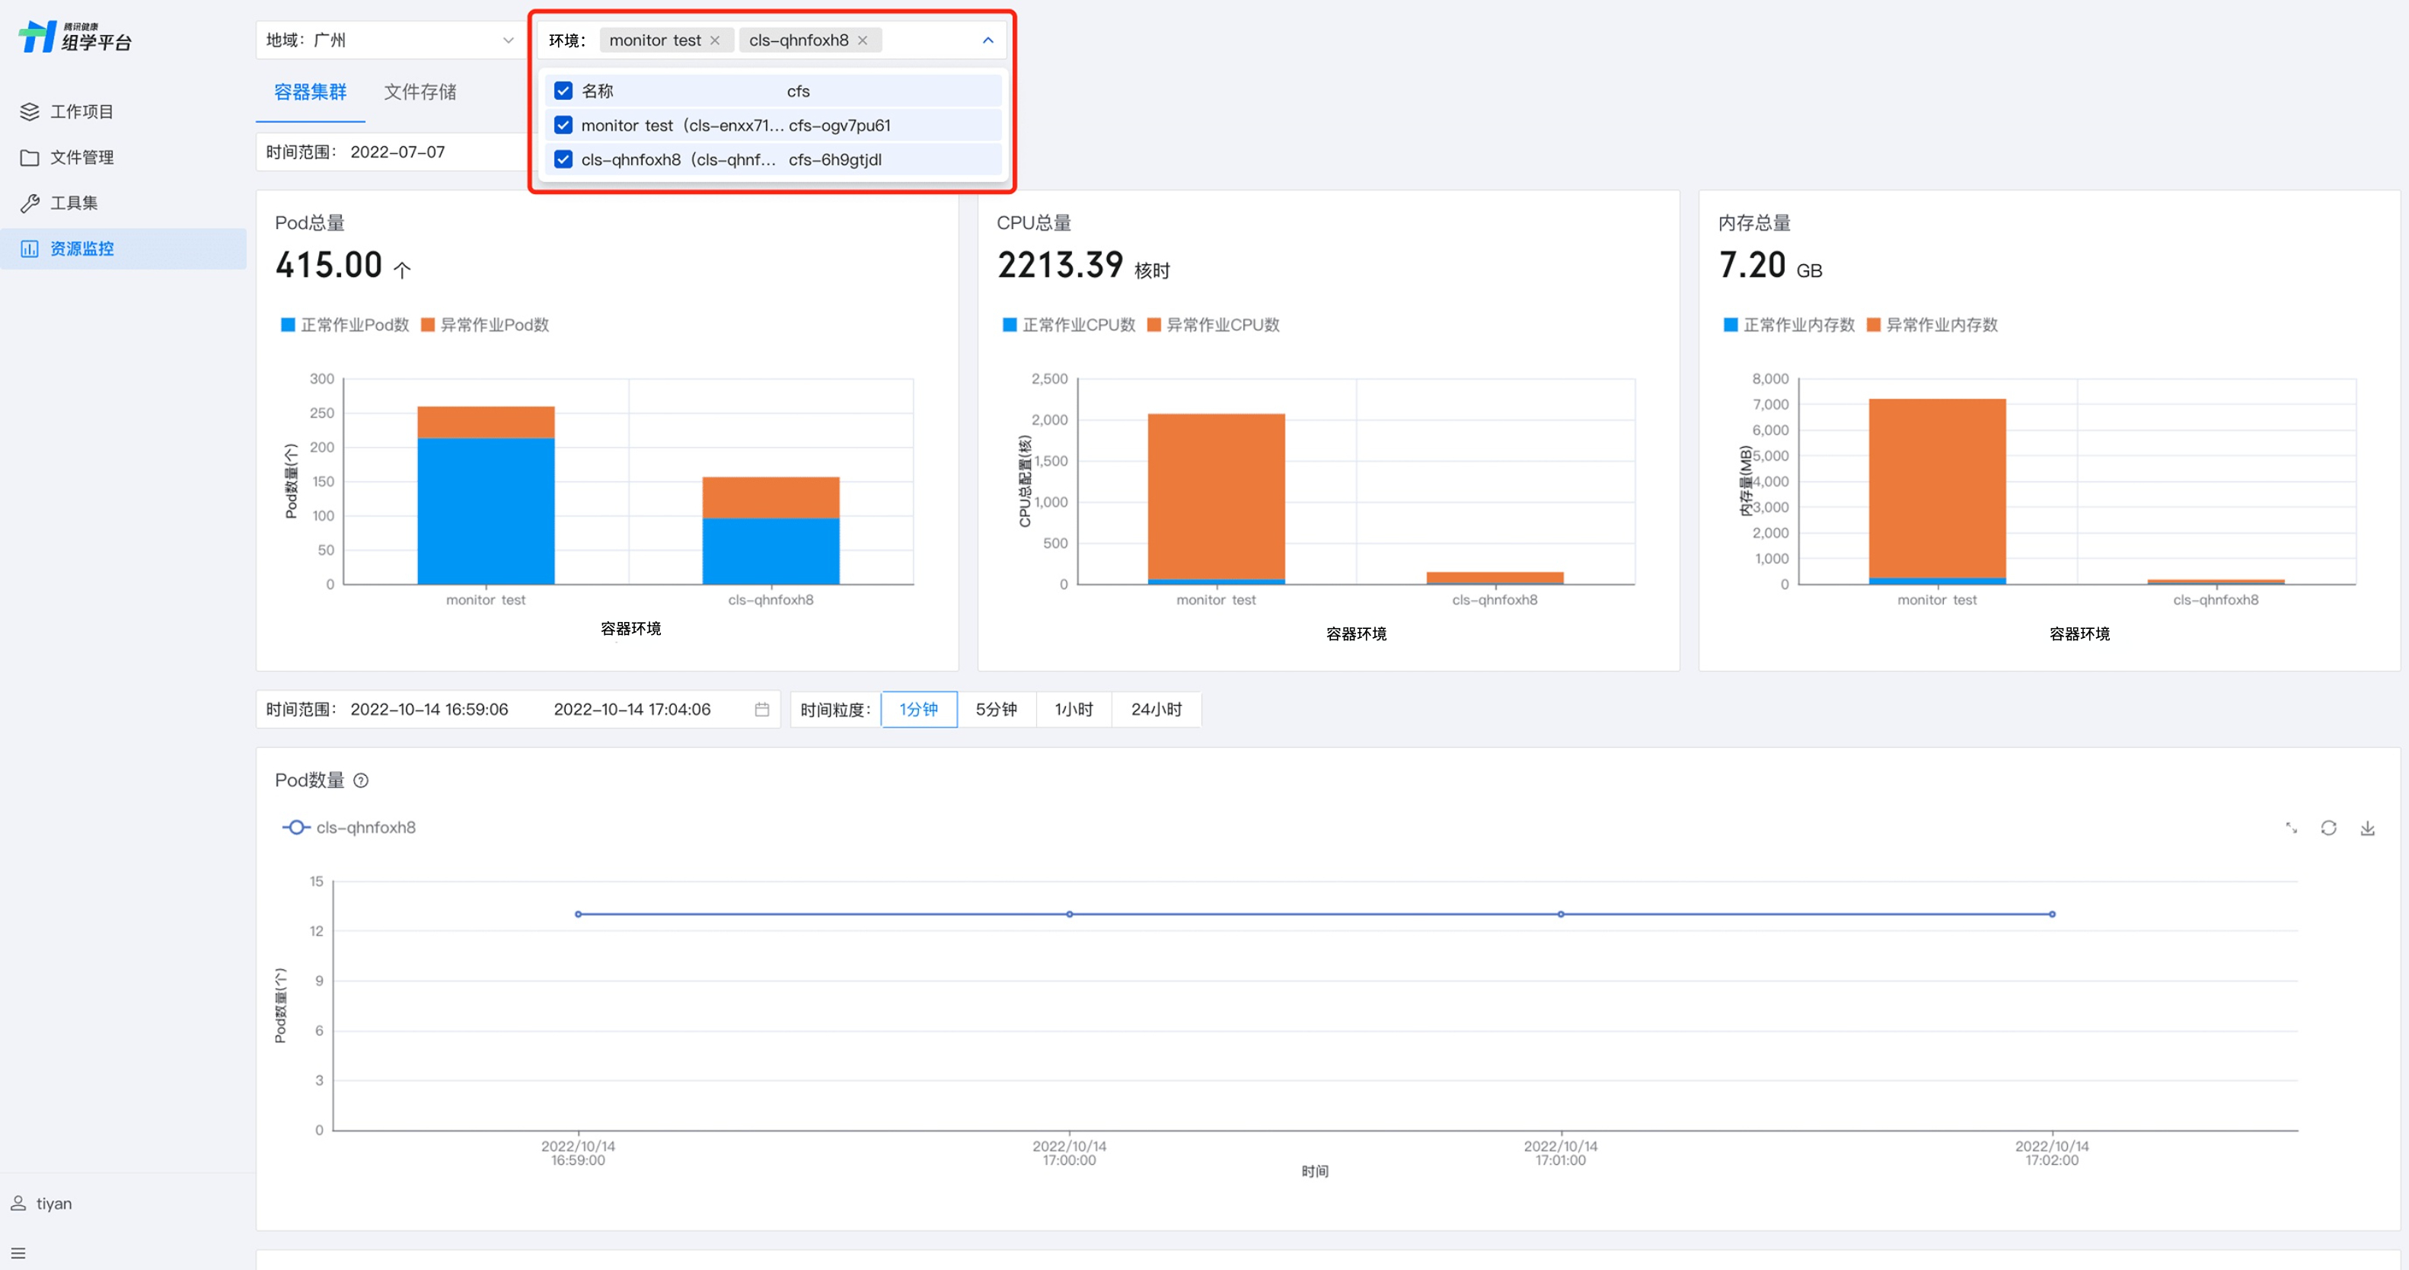This screenshot has width=2409, height=1270.
Task: Uncheck the monitor test environment checkbox
Action: coord(563,126)
